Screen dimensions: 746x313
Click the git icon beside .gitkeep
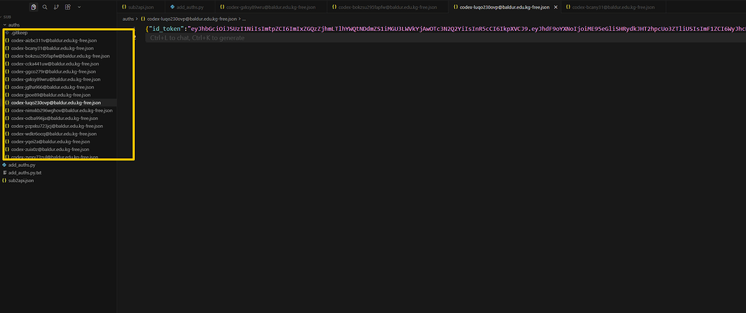7,33
